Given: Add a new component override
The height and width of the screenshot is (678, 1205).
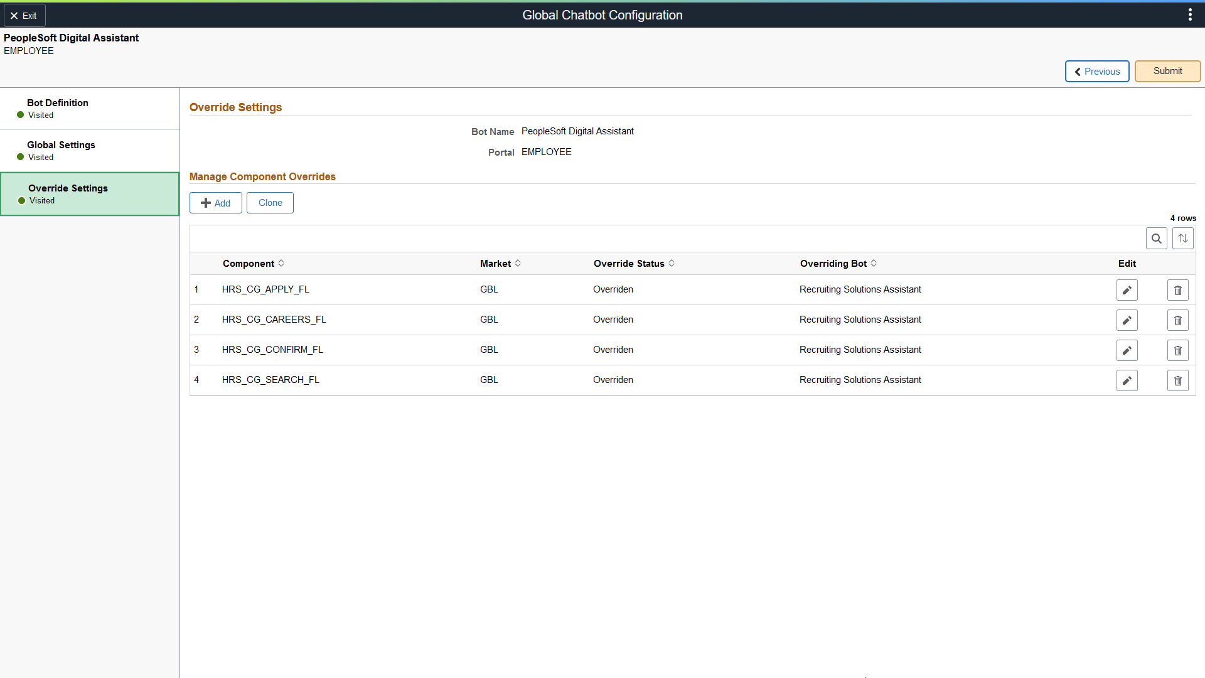Looking at the screenshot, I should 215,202.
